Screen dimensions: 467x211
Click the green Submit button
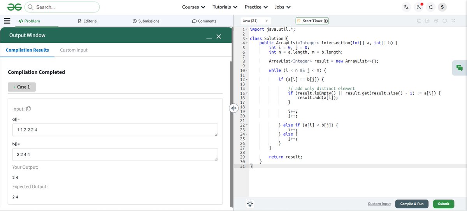(x=443, y=204)
